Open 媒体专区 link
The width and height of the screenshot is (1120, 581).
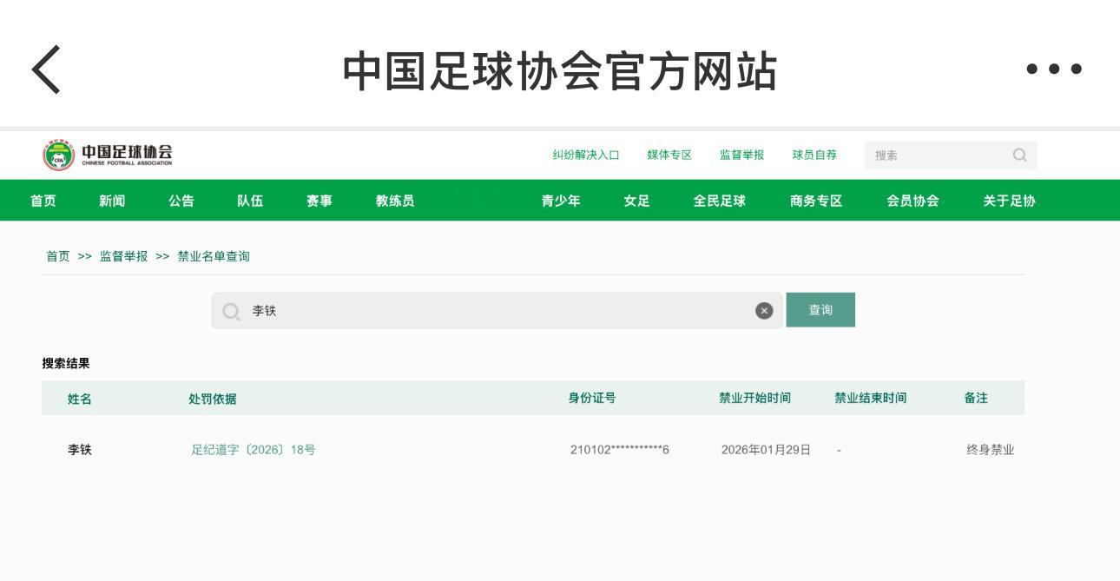pyautogui.click(x=669, y=155)
